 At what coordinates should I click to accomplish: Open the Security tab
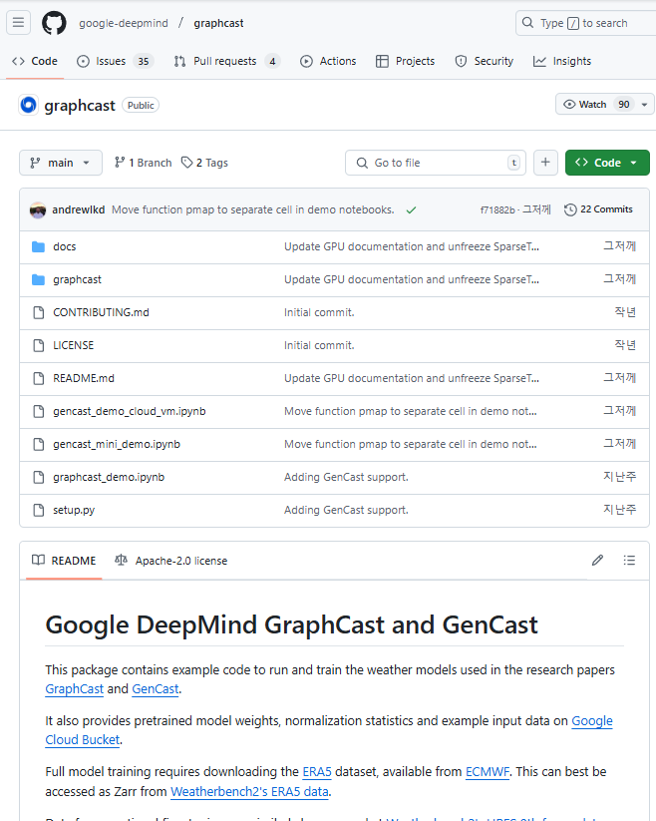click(x=484, y=61)
